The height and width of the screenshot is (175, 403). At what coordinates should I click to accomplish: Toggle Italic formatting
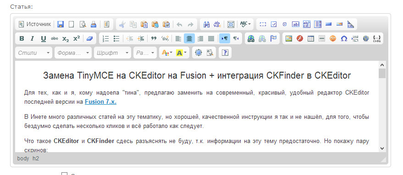[33, 38]
